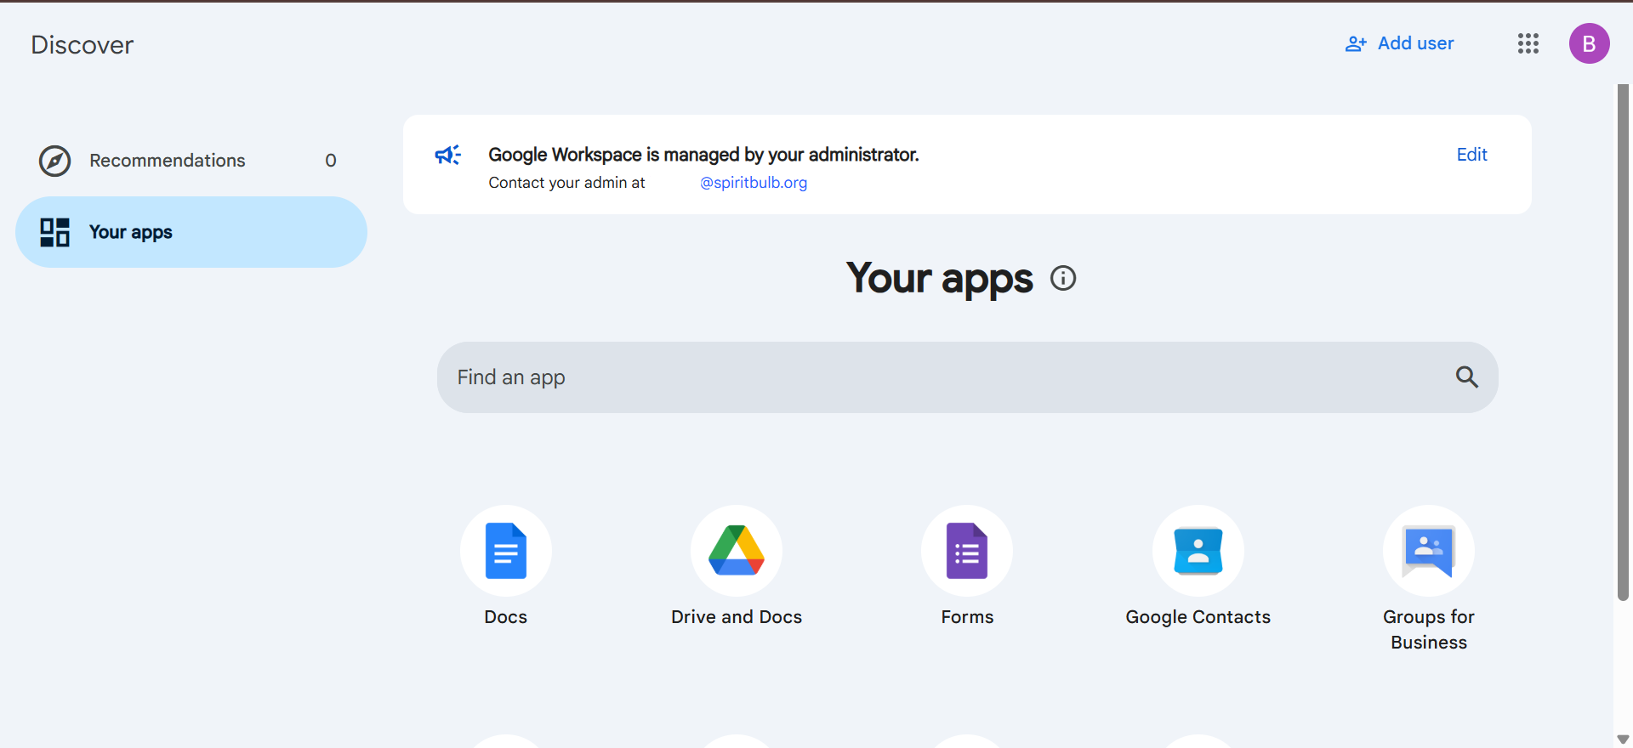Click the scrollbar down arrow
The image size is (1633, 748).
(1623, 739)
